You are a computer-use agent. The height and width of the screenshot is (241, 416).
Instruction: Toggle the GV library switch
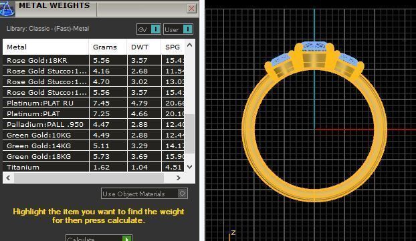coord(148,29)
